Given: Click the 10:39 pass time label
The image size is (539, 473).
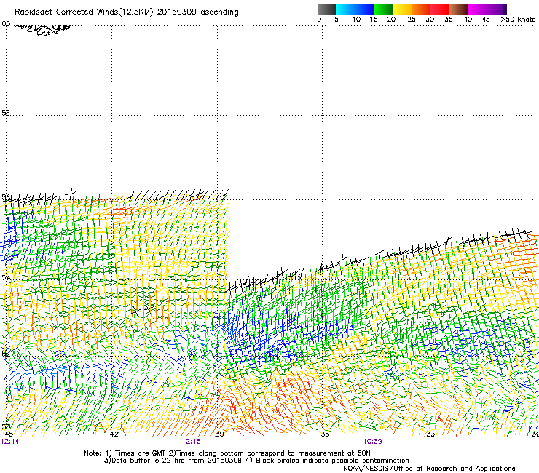Looking at the screenshot, I should (372, 442).
